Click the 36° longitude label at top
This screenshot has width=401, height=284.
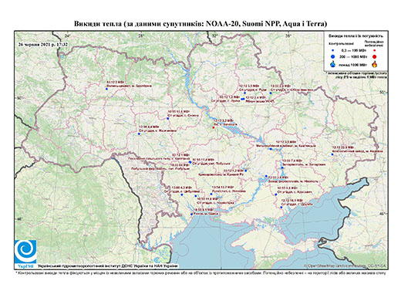(x=288, y=35)
